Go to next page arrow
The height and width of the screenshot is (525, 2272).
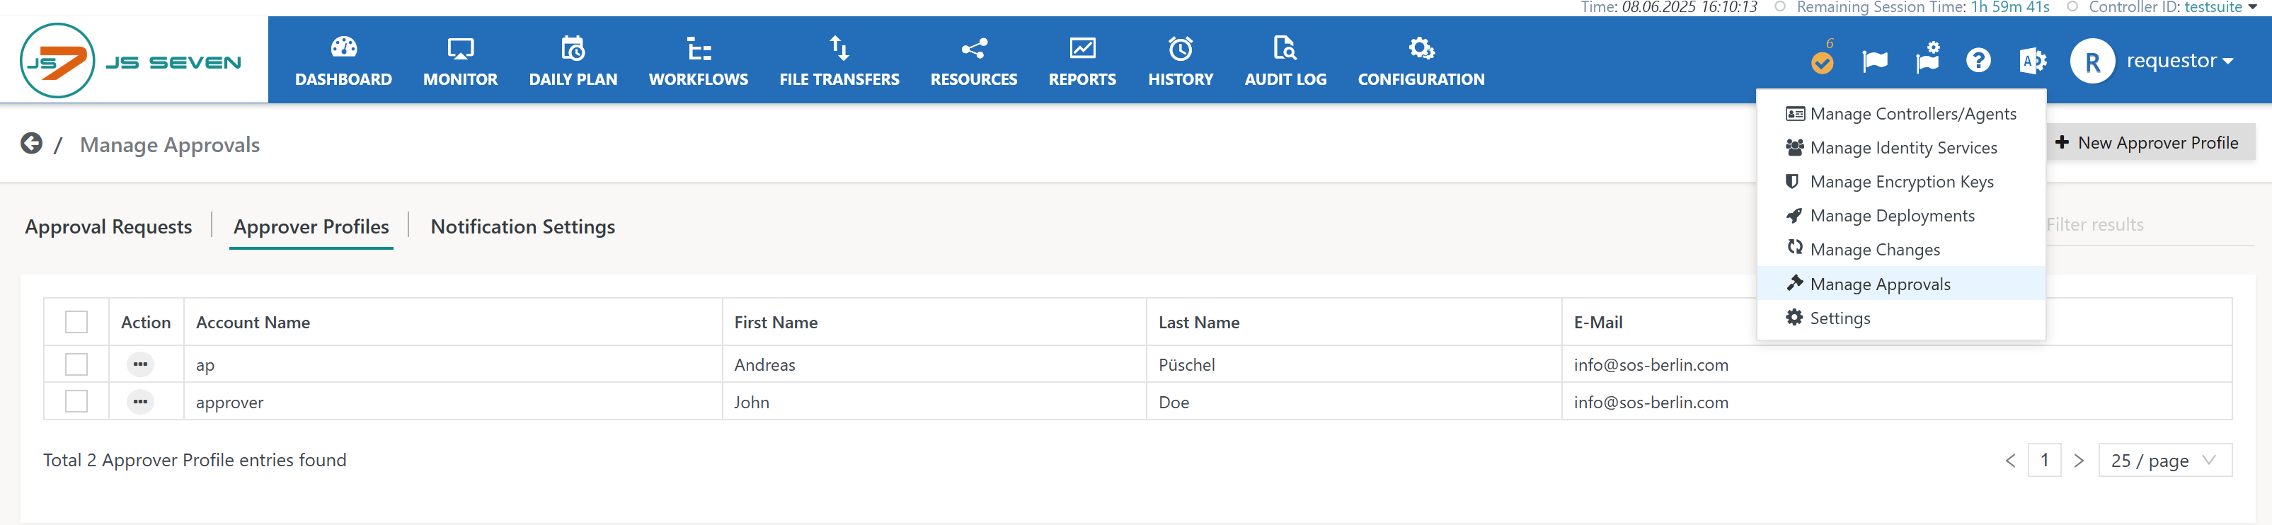[x=2079, y=461]
